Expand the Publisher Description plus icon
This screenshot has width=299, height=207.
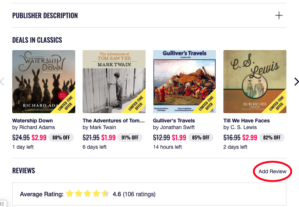pos(279,16)
